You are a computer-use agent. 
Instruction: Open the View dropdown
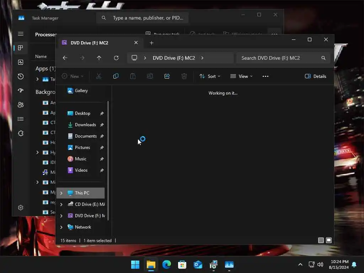241,76
